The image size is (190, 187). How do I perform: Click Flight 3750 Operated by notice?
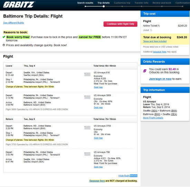pyautogui.click(x=37, y=144)
